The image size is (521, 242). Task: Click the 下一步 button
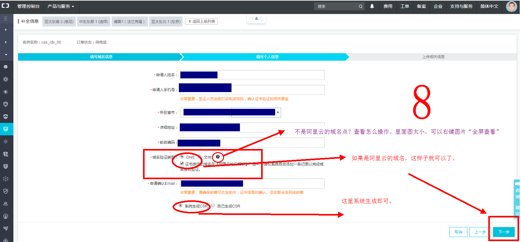[504, 232]
